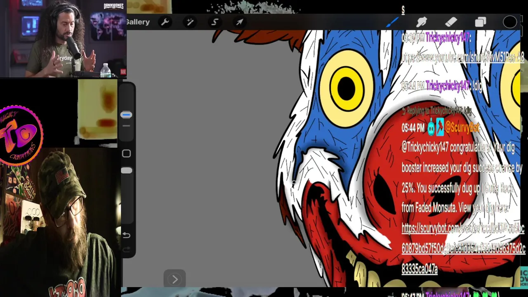Open the Actions wrench menu
The image size is (528, 297).
click(x=165, y=22)
